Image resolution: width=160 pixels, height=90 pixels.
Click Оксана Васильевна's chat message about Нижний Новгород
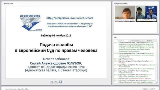click(134, 69)
